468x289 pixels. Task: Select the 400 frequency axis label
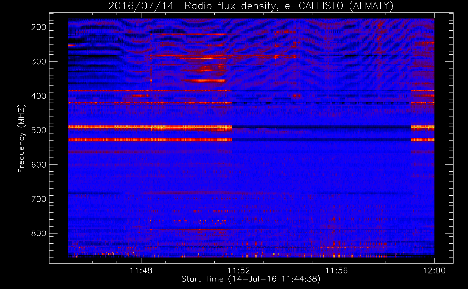(38, 96)
